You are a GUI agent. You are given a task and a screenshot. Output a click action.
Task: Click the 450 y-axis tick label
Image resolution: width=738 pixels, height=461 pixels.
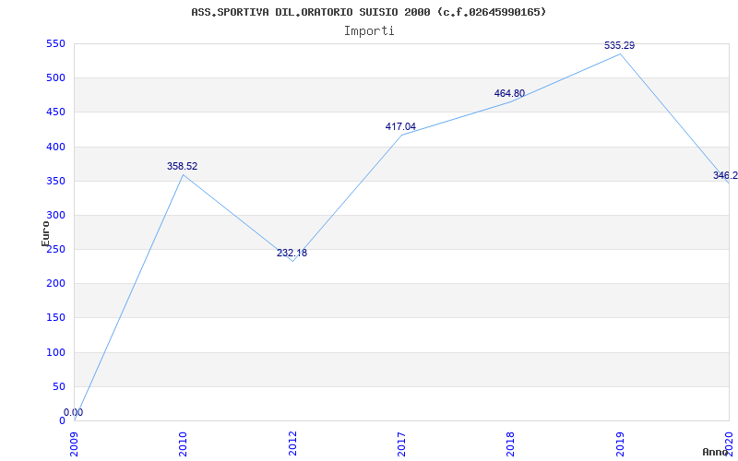pyautogui.click(x=55, y=112)
